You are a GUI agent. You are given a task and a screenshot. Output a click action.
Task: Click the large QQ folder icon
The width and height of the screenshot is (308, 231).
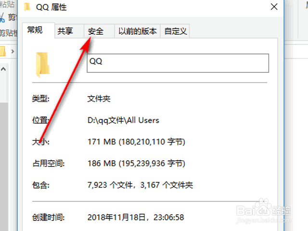(43, 64)
